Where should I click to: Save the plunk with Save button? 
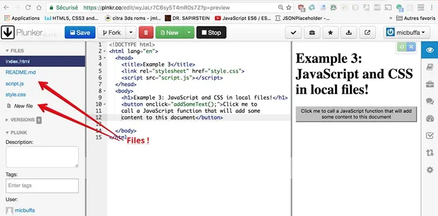(80, 32)
